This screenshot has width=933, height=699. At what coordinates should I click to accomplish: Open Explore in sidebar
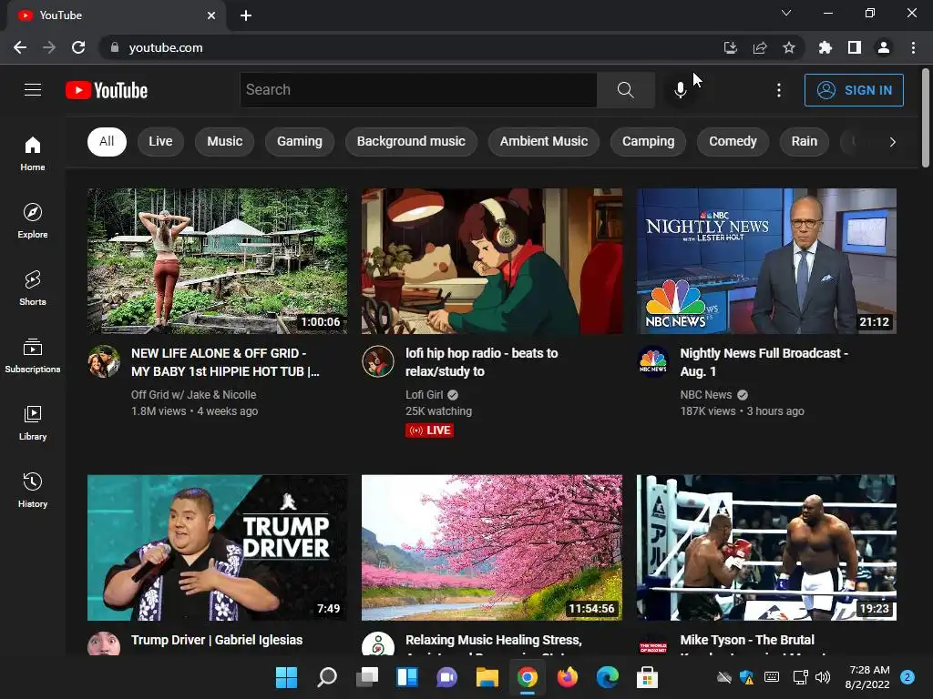pos(33,221)
